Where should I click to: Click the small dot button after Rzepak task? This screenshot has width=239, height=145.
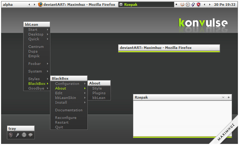tap(176, 4)
